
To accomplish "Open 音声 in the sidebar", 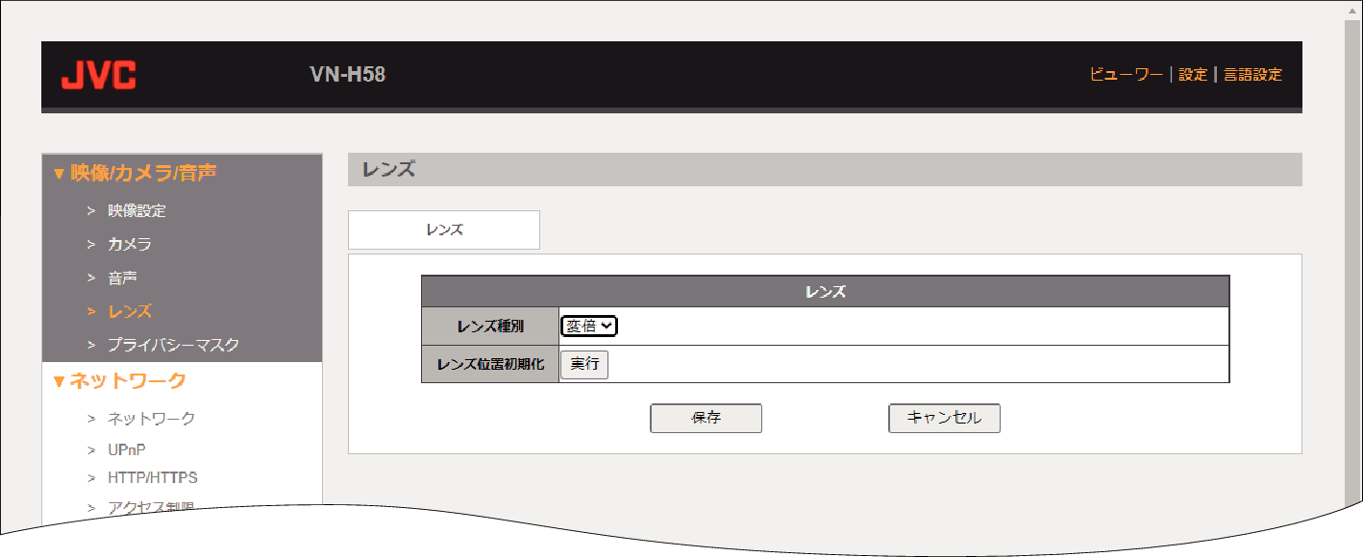I will [122, 278].
